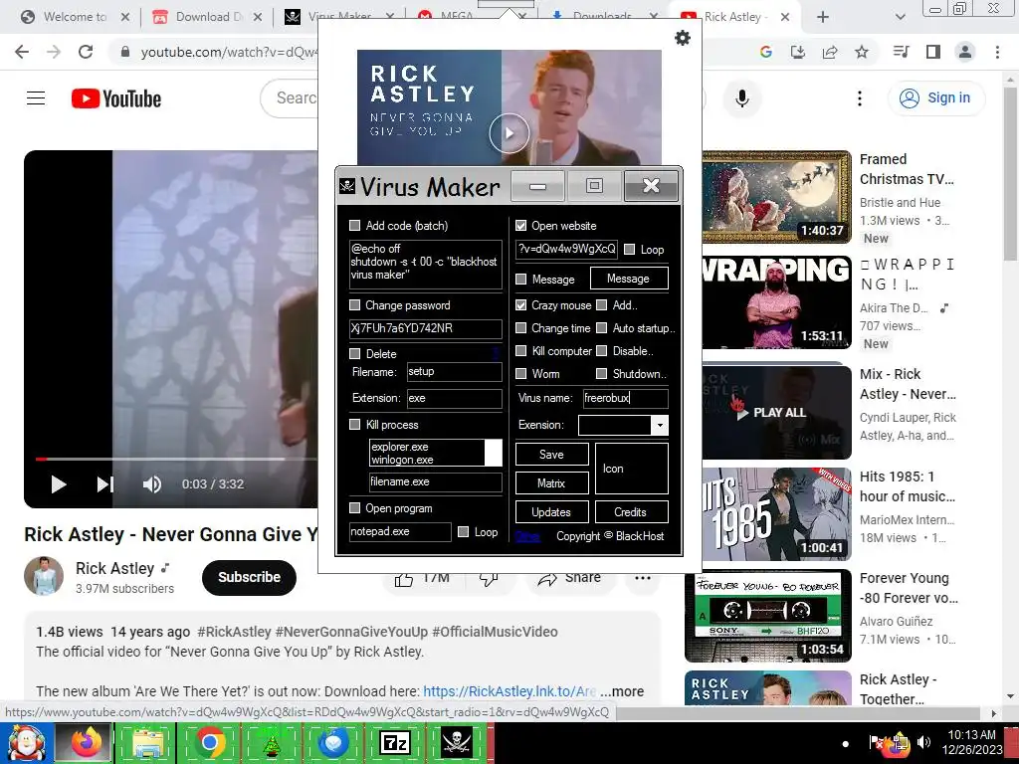The image size is (1019, 764).
Task: Toggle the 'Add code (batch)' checkbox
Action: point(355,226)
